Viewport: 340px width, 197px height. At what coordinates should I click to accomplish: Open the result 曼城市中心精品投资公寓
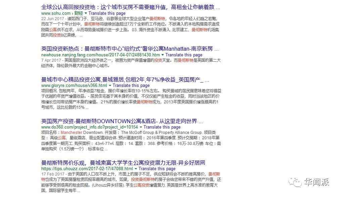pos(125,80)
